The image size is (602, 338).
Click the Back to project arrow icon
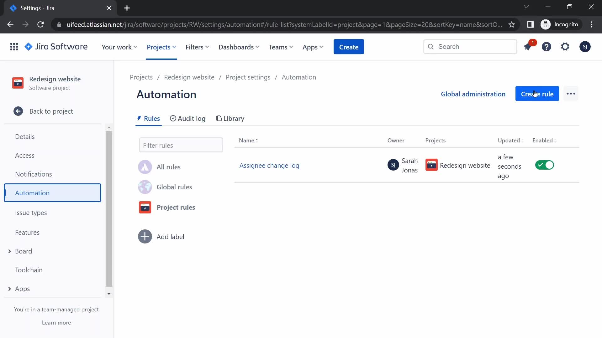pyautogui.click(x=18, y=110)
